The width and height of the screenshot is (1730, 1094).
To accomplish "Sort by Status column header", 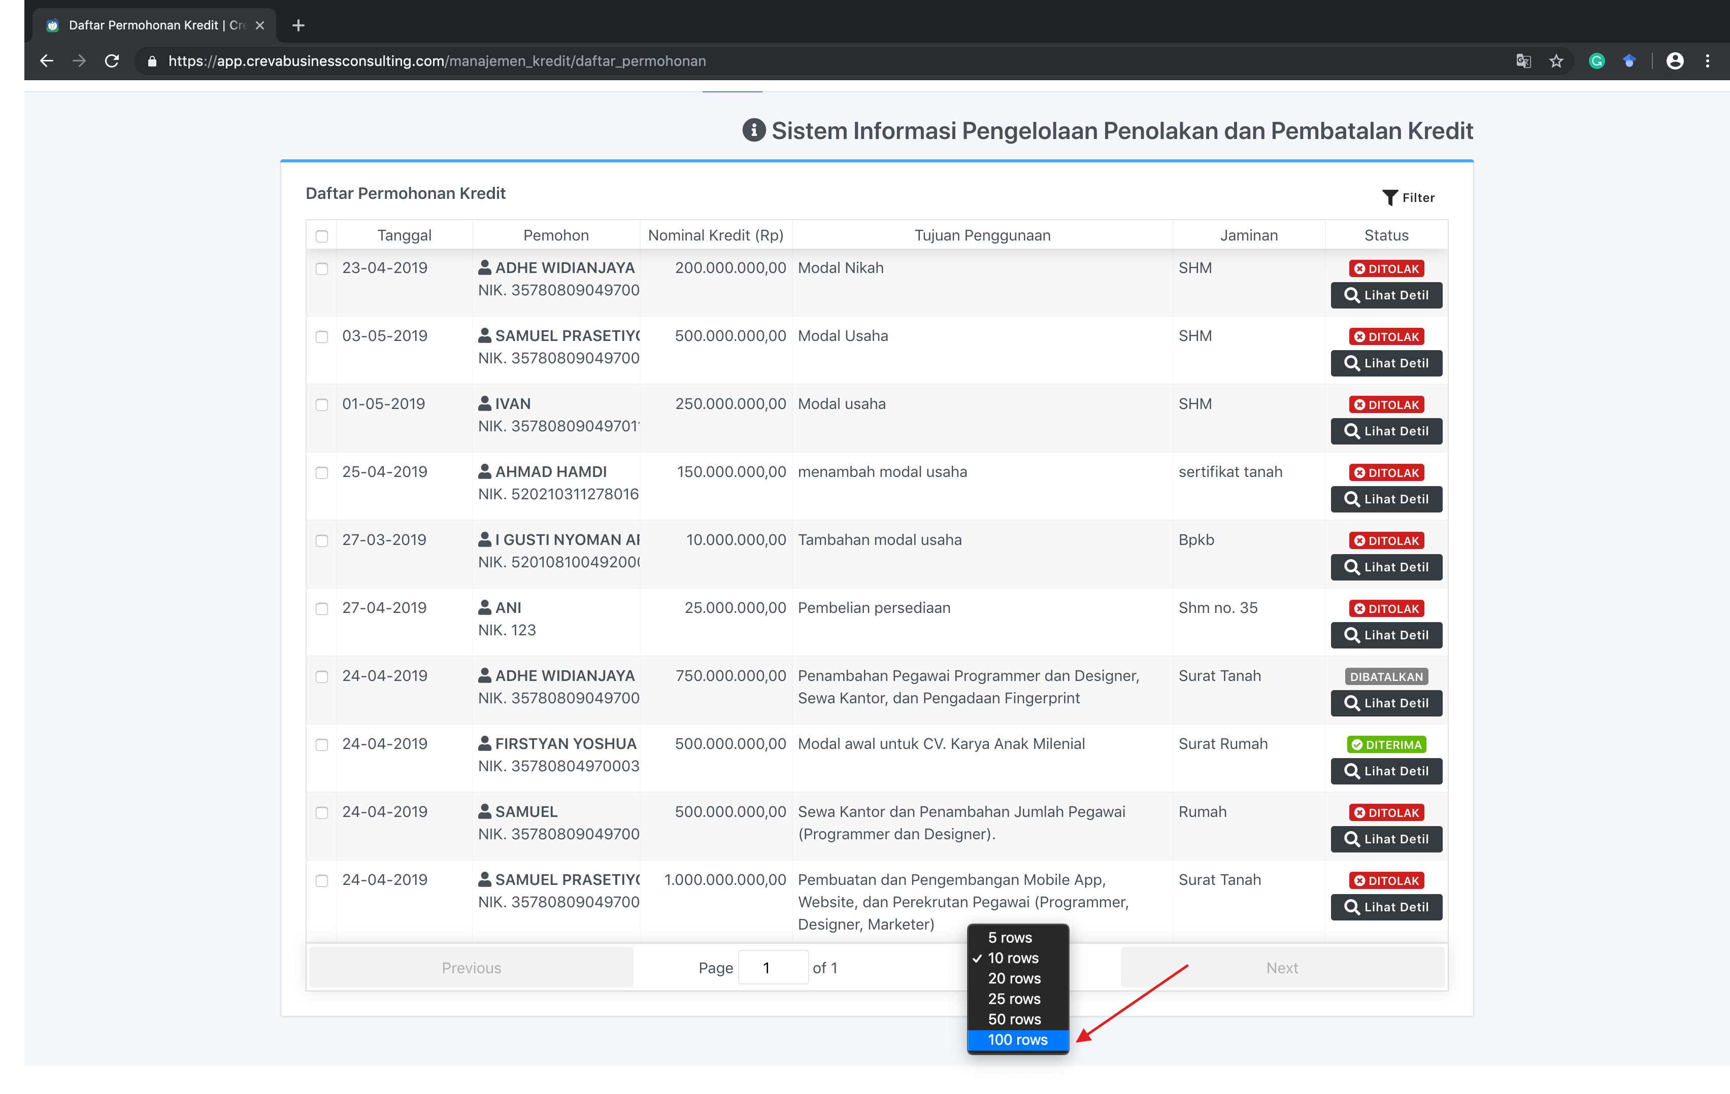I will click(1386, 235).
